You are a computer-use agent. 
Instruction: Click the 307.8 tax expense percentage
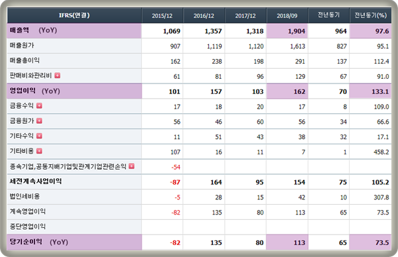[381, 197]
